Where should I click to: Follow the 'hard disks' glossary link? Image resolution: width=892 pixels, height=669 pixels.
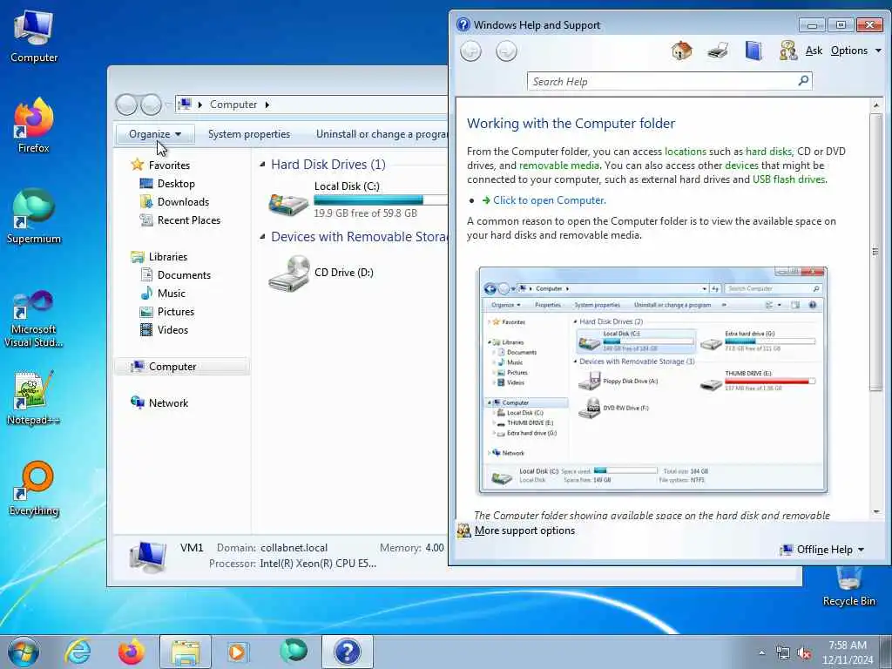click(768, 152)
